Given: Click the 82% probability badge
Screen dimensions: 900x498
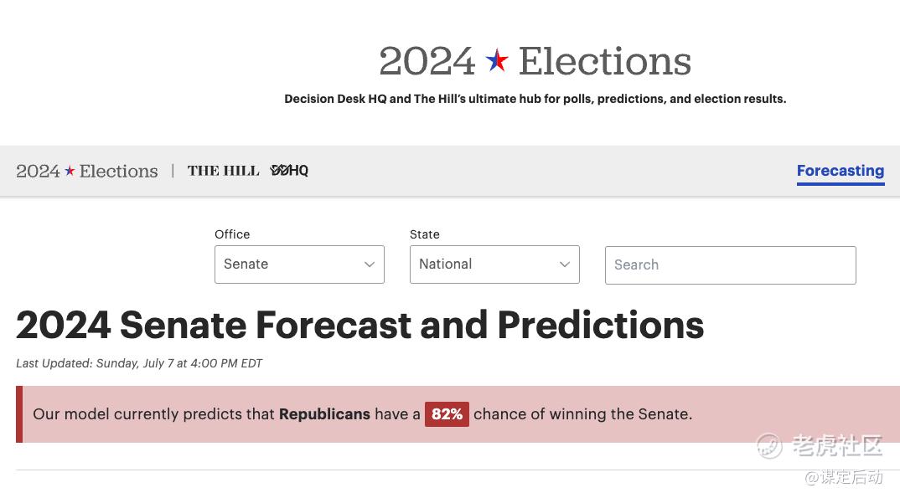Looking at the screenshot, I should tap(447, 414).
